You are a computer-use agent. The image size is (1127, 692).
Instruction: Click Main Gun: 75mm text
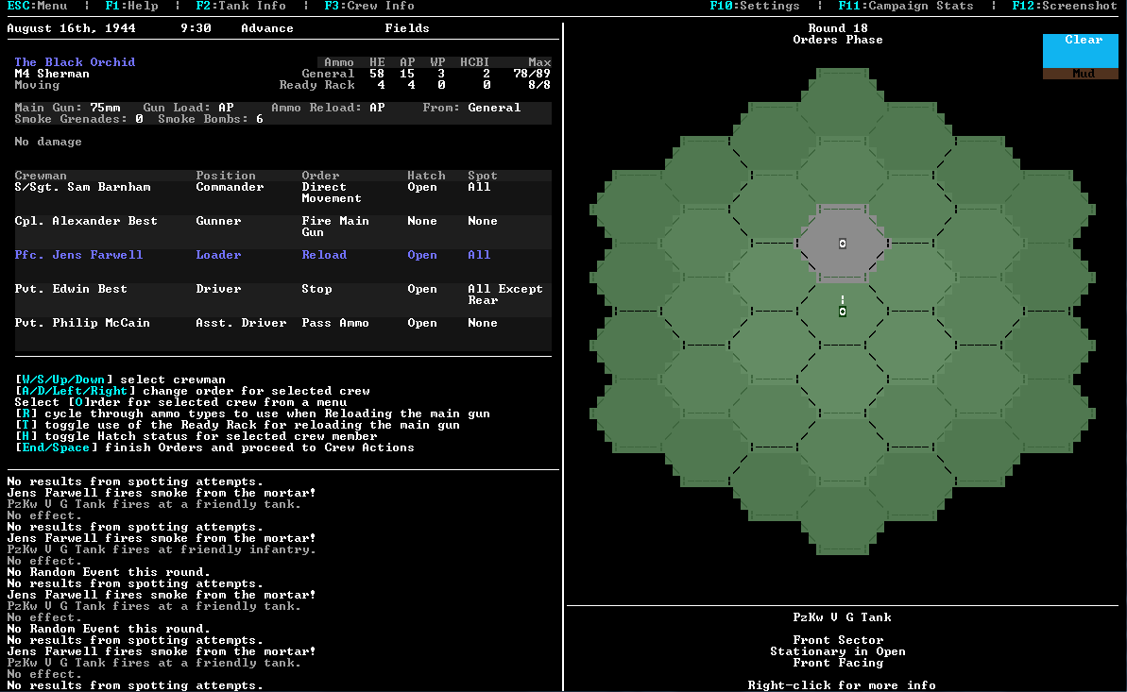67,107
